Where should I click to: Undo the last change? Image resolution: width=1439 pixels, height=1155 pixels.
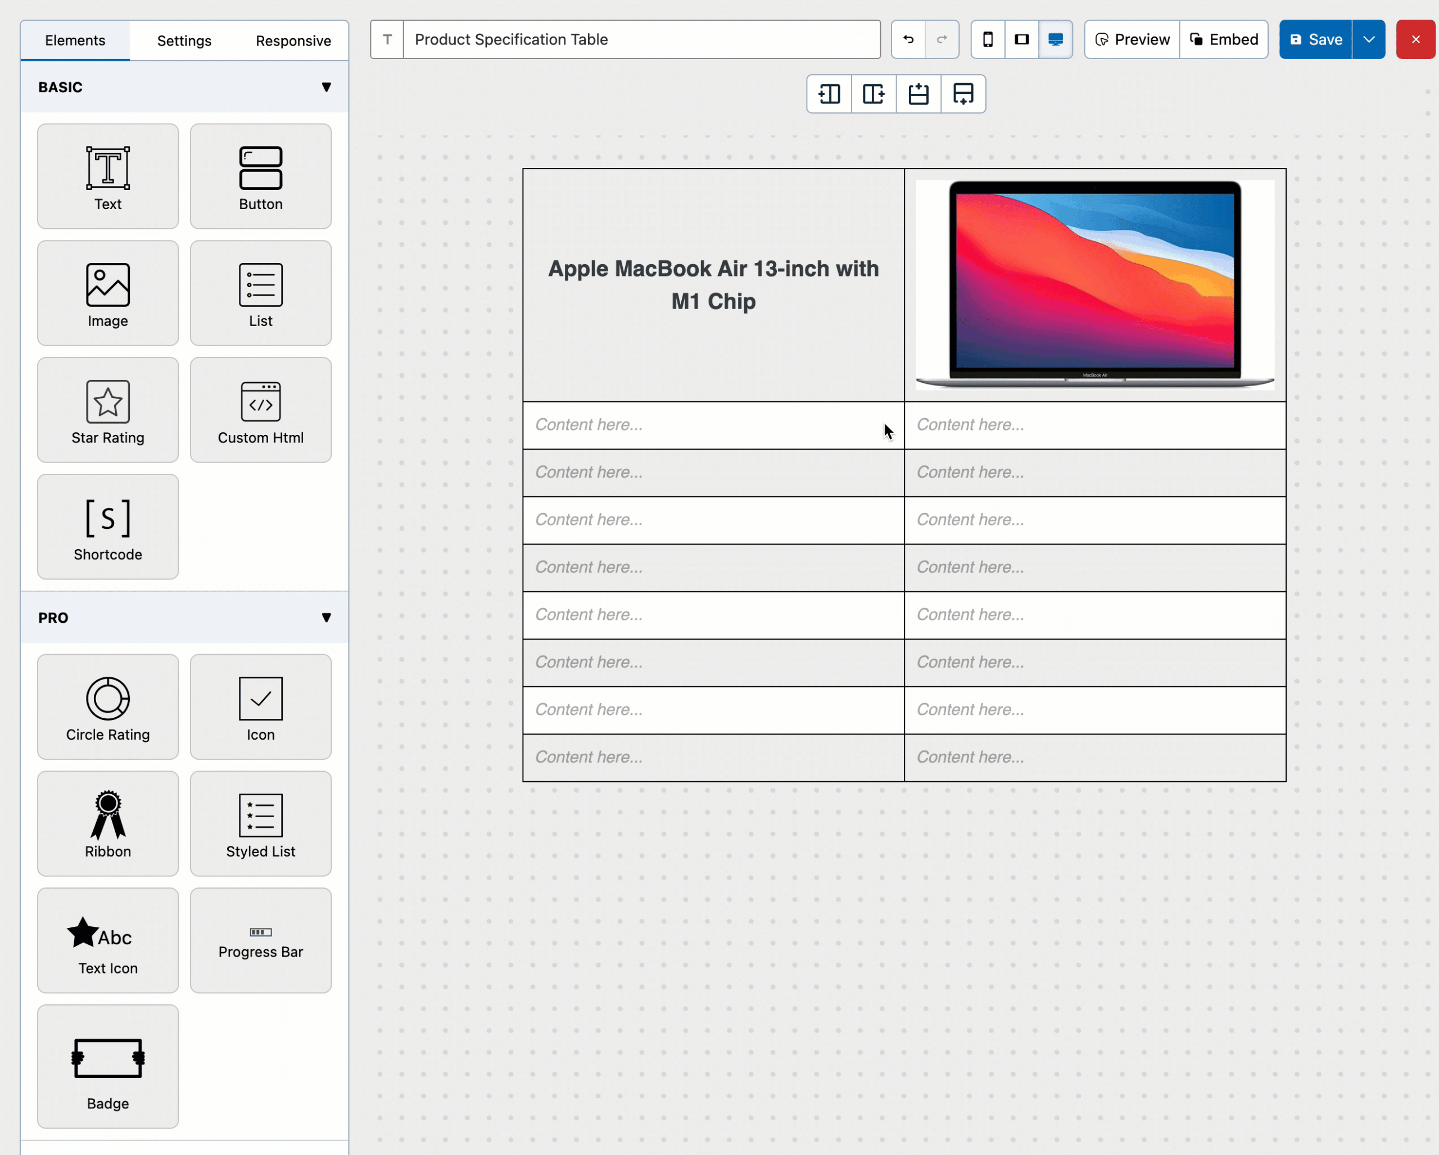[x=908, y=39]
